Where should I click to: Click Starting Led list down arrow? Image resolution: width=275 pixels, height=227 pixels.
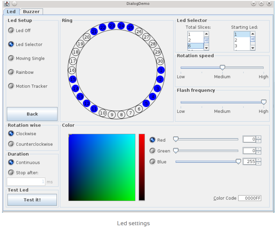253,48
